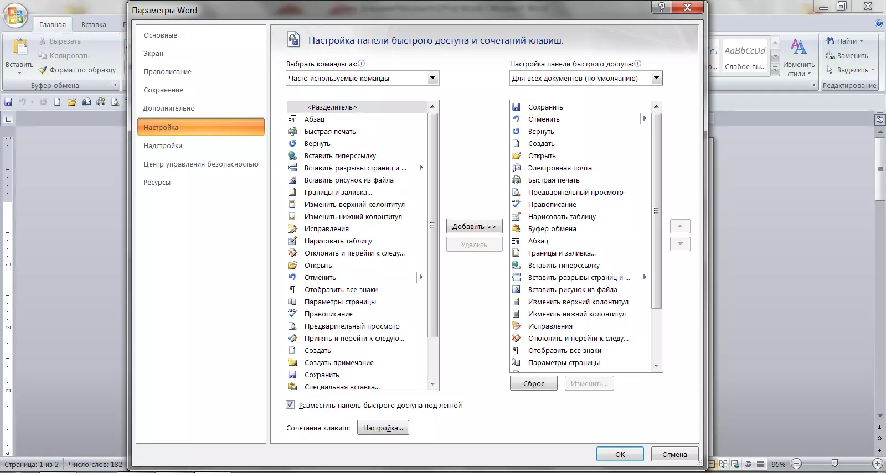Screen dimensions: 886x473
Task: Switch to Outline view in status bar
Action: [x=748, y=464]
